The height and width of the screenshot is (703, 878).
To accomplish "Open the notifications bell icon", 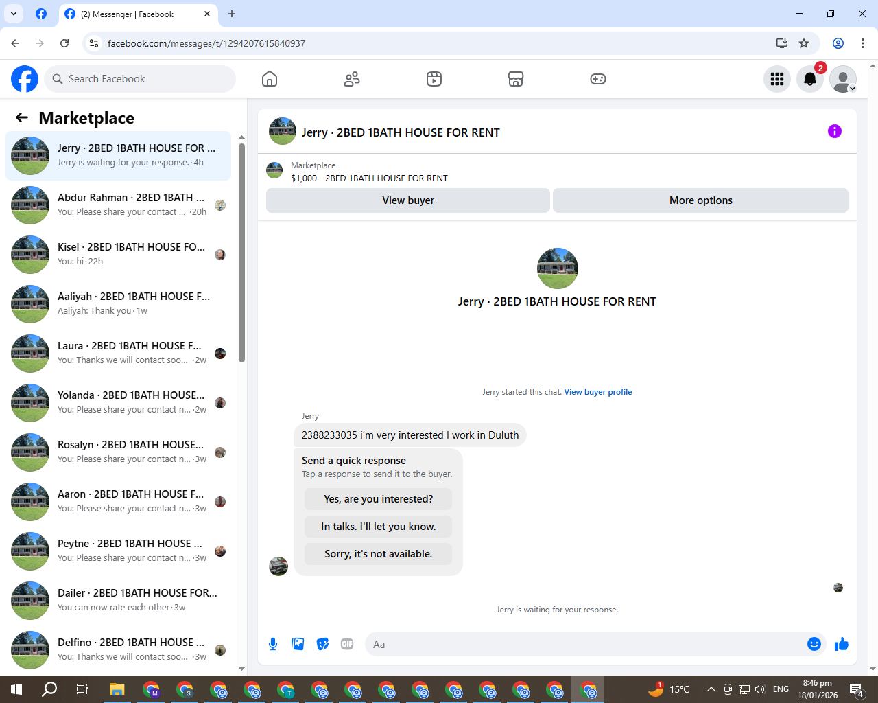I will point(810,79).
